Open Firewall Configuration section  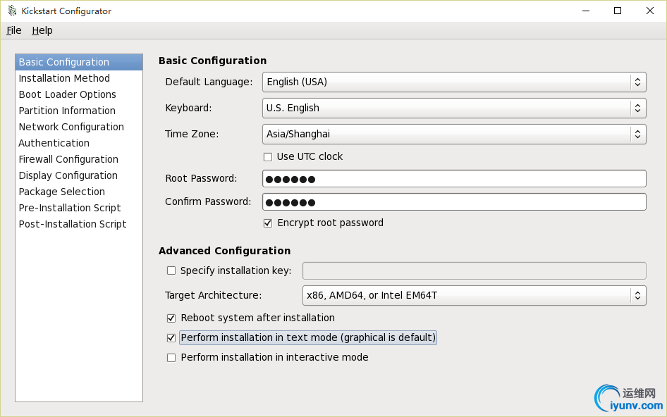[x=79, y=159]
